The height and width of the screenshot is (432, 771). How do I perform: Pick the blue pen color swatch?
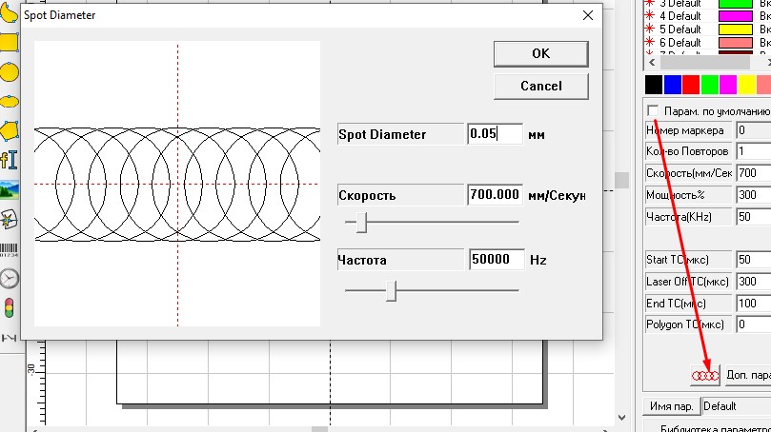pyautogui.click(x=673, y=85)
